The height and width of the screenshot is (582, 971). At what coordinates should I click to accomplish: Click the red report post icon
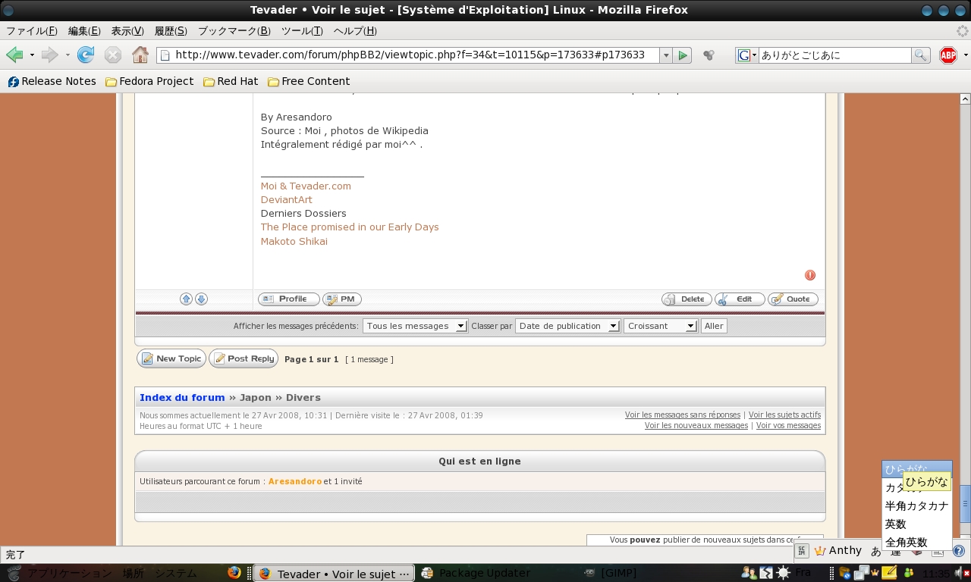(810, 275)
